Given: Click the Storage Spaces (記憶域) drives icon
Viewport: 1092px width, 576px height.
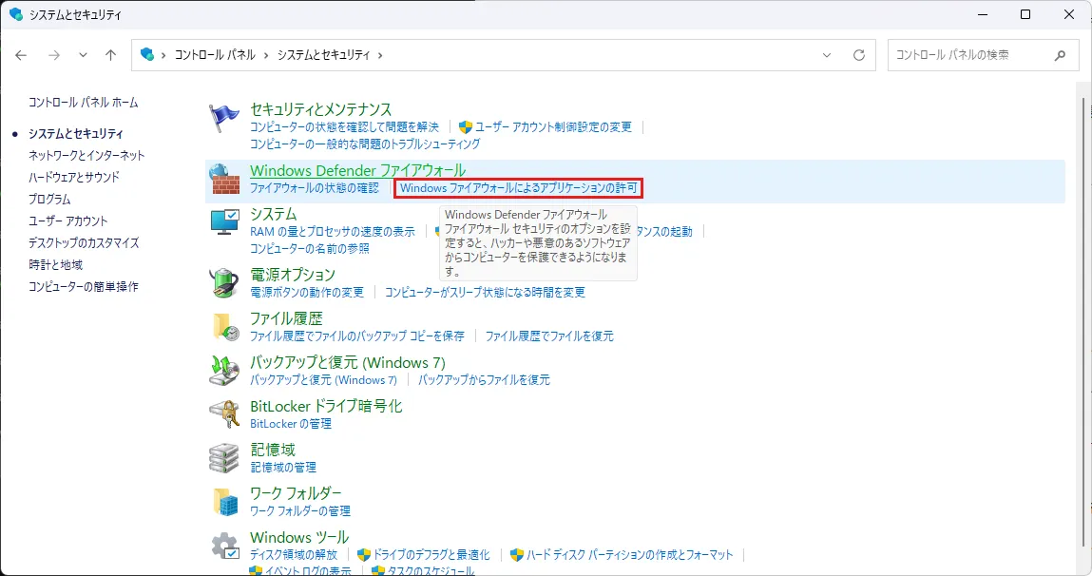Looking at the screenshot, I should pyautogui.click(x=223, y=457).
